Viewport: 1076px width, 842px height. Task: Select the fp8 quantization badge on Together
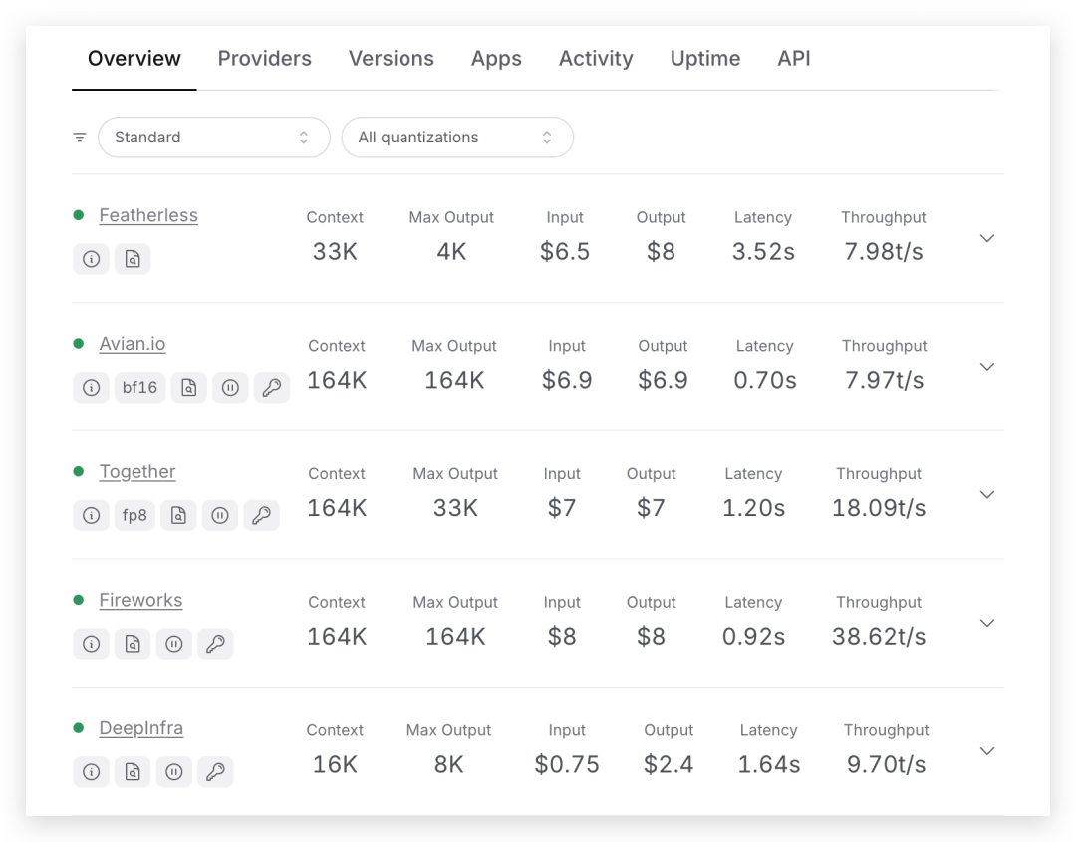[134, 515]
